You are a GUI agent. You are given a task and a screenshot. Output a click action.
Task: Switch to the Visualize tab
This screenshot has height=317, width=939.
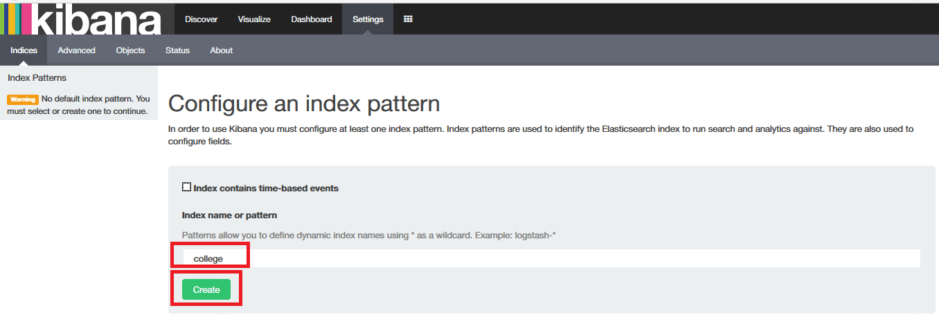click(254, 19)
